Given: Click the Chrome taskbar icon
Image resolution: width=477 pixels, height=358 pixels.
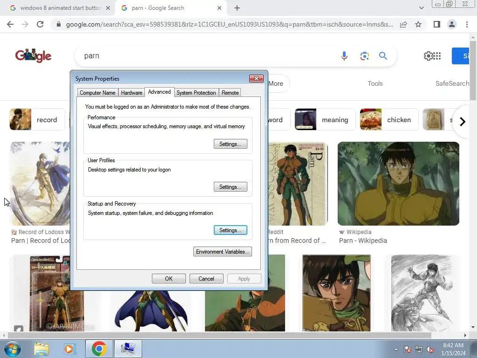Looking at the screenshot, I should tap(99, 349).
